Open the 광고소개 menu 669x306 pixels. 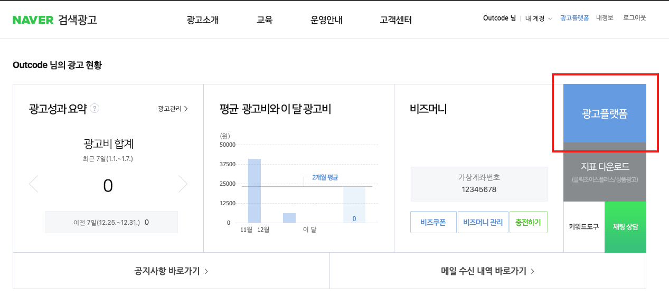[203, 20]
